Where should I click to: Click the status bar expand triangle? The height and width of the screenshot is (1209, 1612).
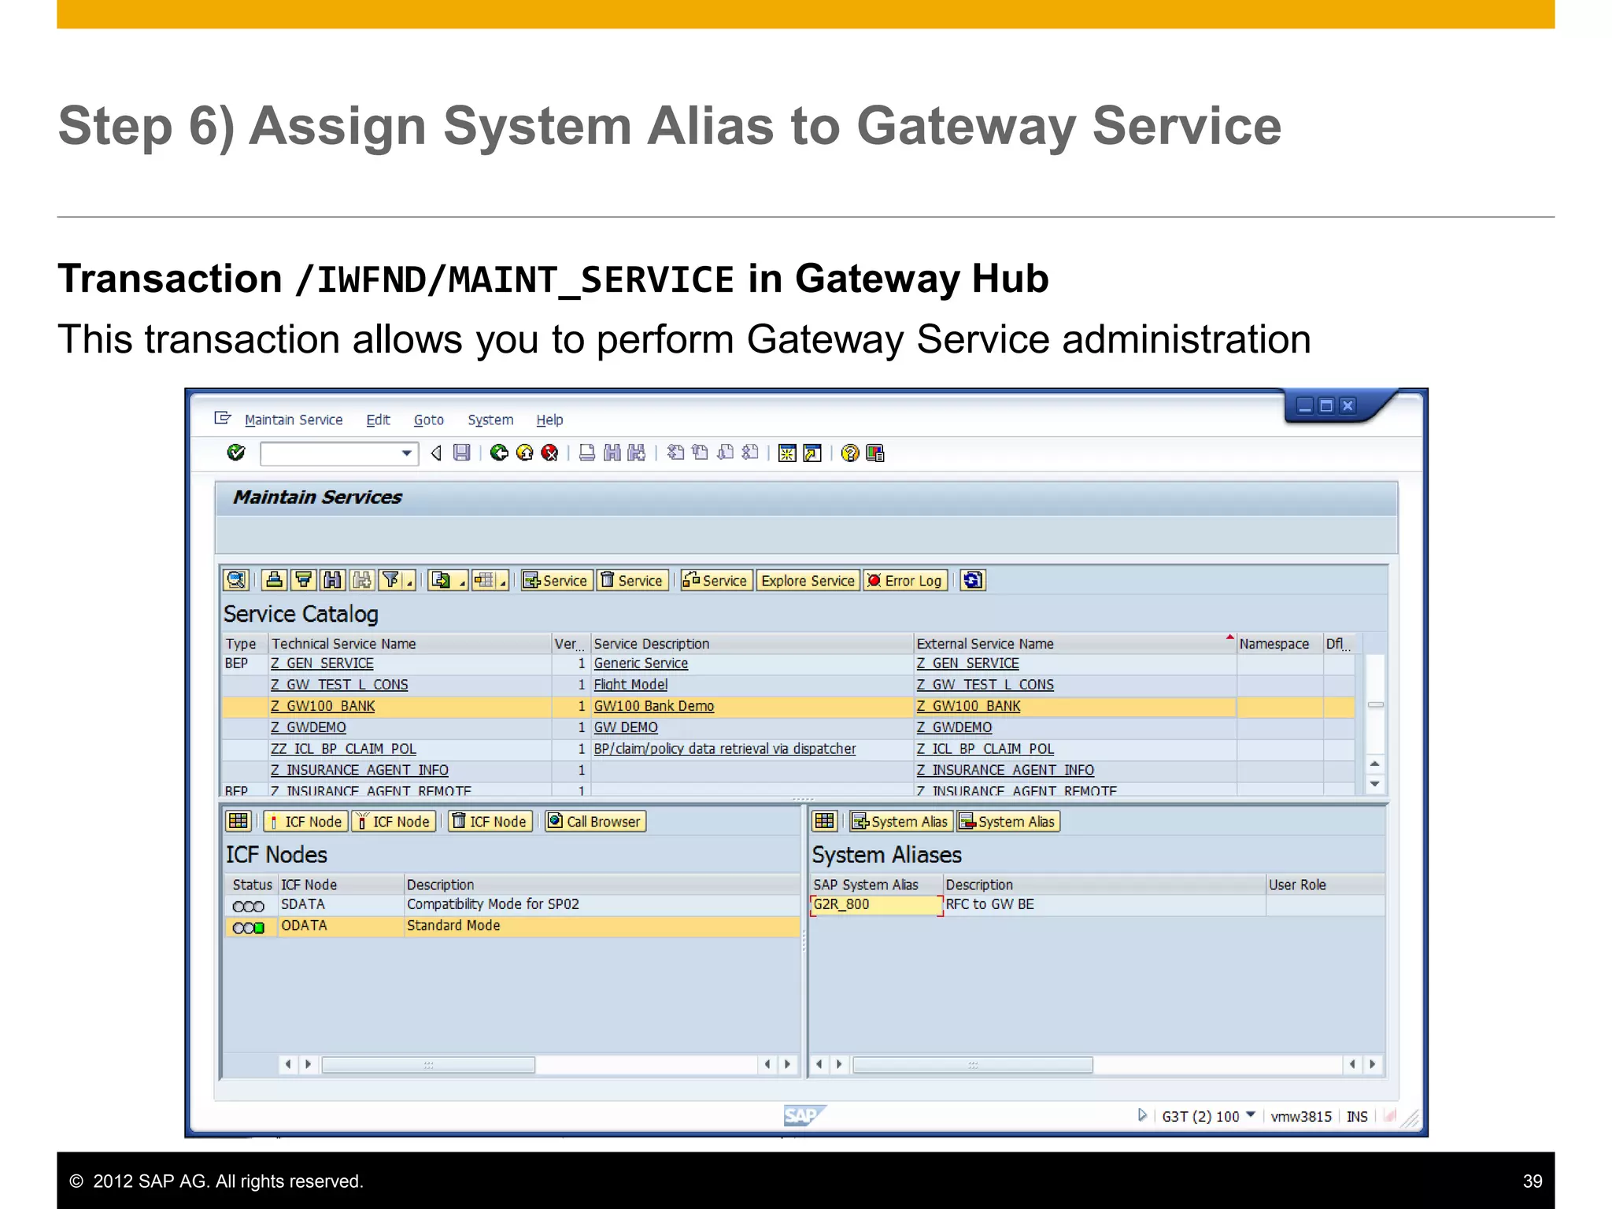pyautogui.click(x=1142, y=1115)
